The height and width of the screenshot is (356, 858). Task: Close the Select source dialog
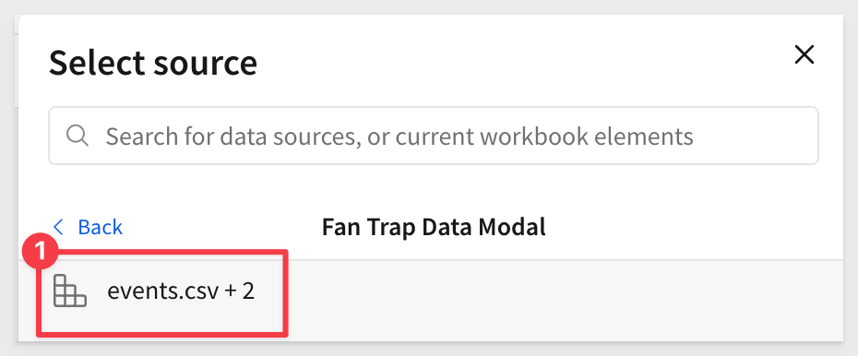804,54
